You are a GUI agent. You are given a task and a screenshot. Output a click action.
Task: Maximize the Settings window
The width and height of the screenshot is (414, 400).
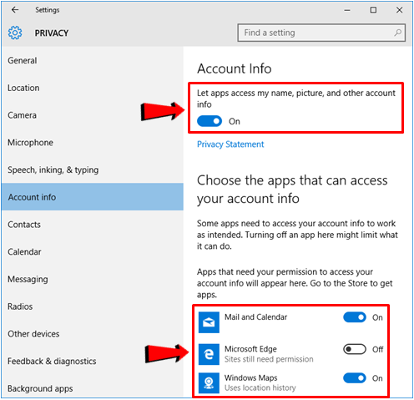pyautogui.click(x=373, y=10)
